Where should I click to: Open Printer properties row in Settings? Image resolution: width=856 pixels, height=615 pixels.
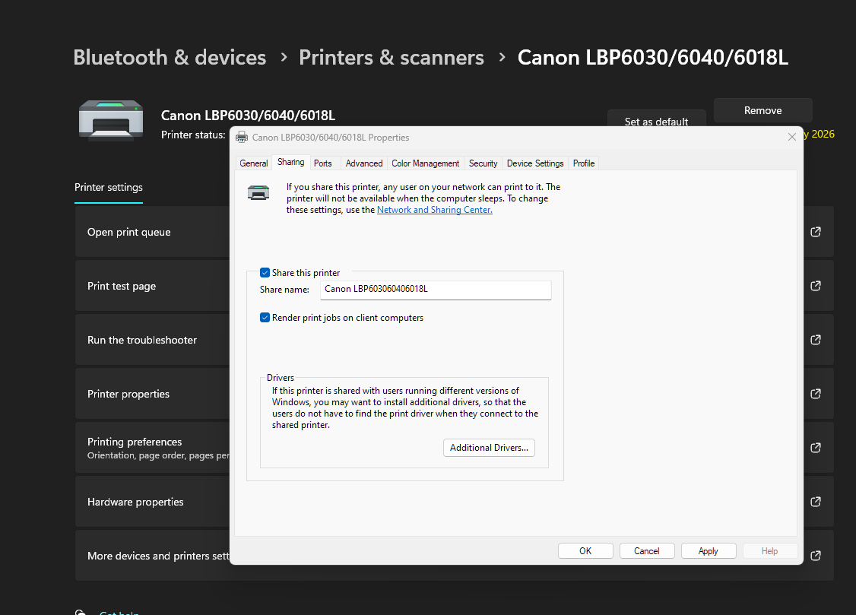tap(153, 394)
